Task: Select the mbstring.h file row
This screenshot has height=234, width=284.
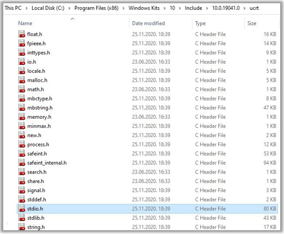Action: pos(147,108)
